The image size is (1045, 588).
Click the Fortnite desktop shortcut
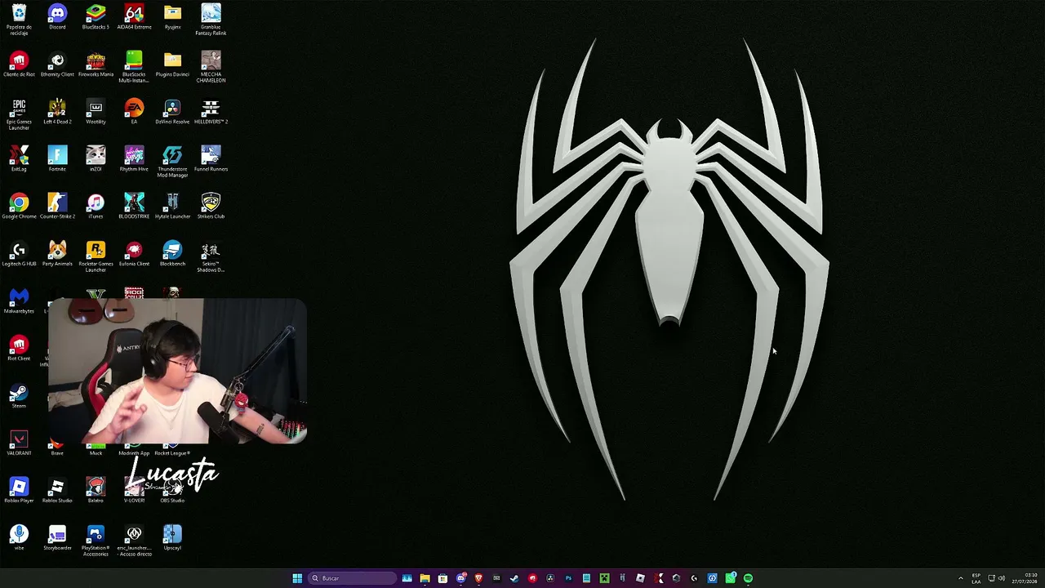[57, 159]
